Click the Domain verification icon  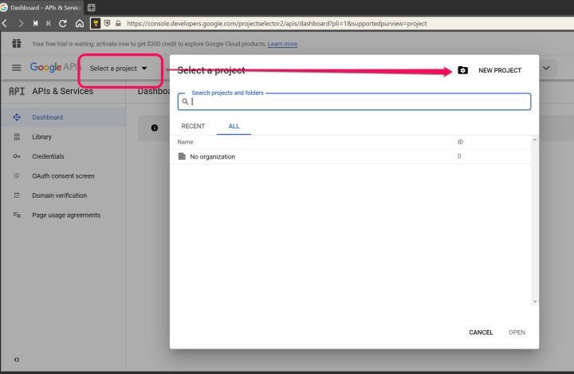(x=16, y=195)
